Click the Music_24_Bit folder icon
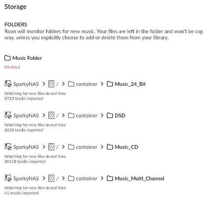This screenshot has height=207, width=203. (x=110, y=84)
